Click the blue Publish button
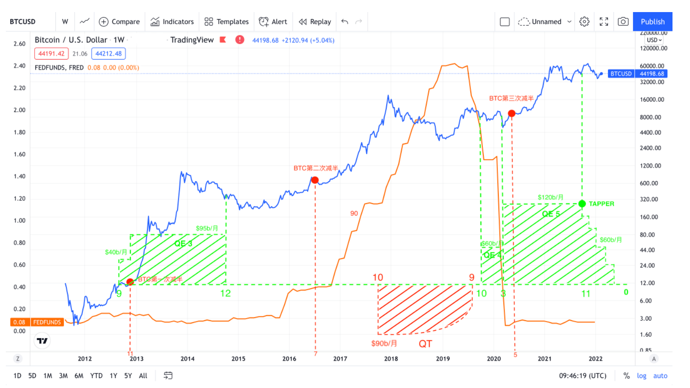 coord(652,22)
